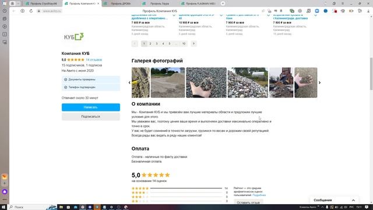
Task: Open the Подробнее rating link
Action: coord(259,195)
